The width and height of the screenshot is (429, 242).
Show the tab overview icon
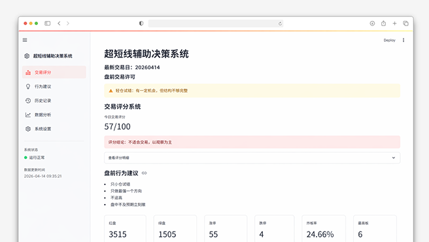(x=405, y=24)
